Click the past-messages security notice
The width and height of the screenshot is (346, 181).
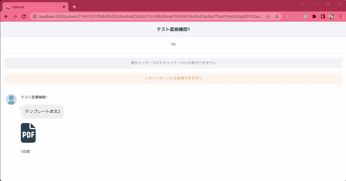[x=173, y=63]
